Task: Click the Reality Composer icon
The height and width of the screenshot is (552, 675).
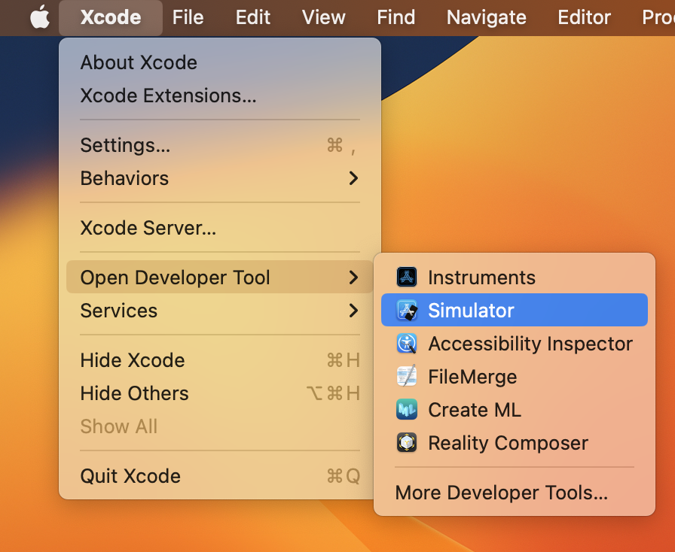Action: click(x=407, y=443)
